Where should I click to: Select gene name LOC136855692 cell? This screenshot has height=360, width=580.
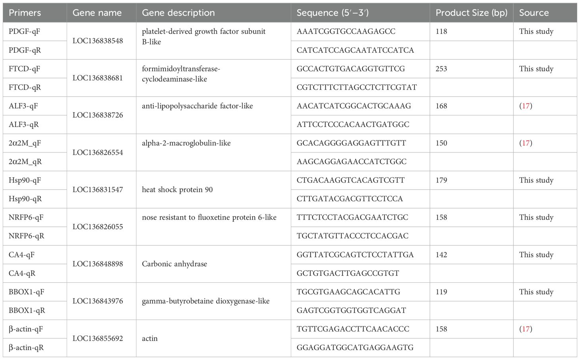click(101, 339)
